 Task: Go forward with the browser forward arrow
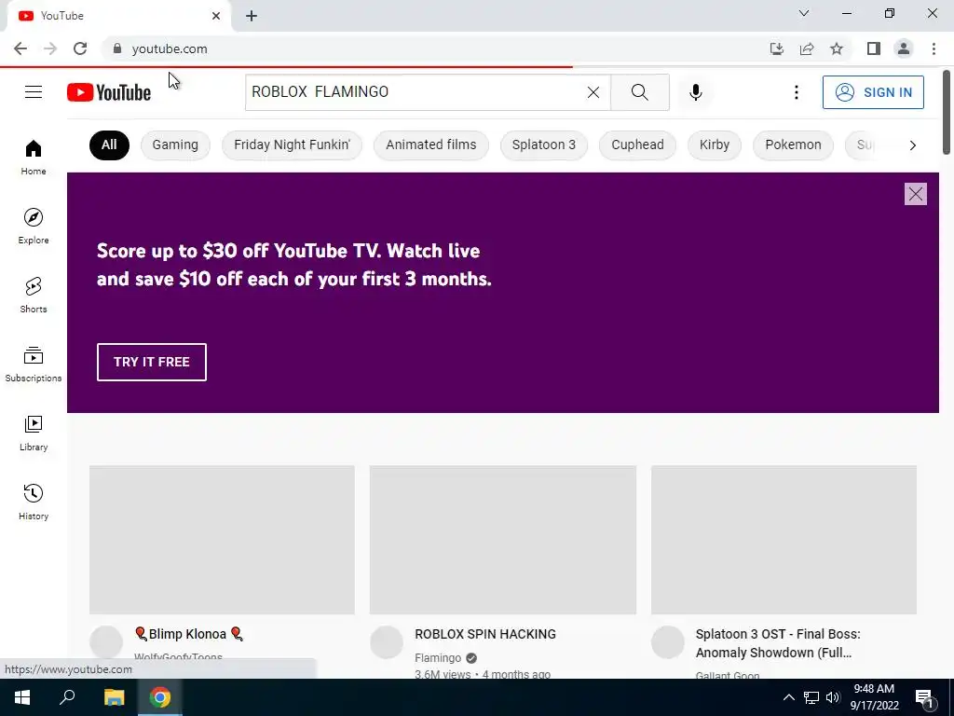[x=50, y=48]
